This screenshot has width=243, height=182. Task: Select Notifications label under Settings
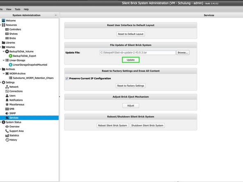click(16, 100)
